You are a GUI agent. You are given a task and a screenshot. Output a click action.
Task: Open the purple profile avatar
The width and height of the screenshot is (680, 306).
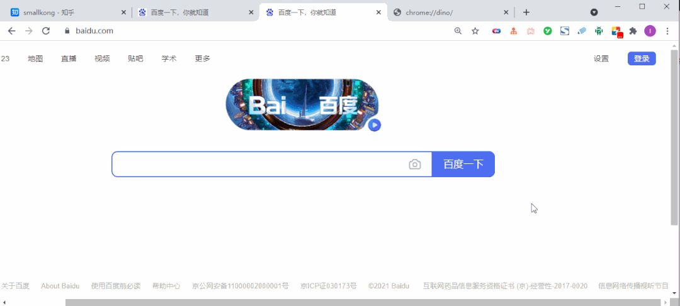click(650, 31)
